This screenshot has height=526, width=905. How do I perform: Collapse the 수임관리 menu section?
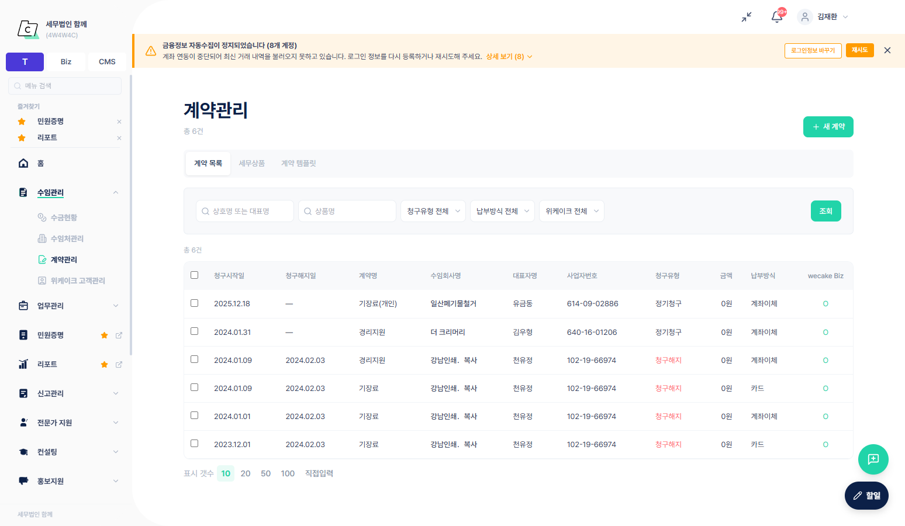tap(116, 192)
